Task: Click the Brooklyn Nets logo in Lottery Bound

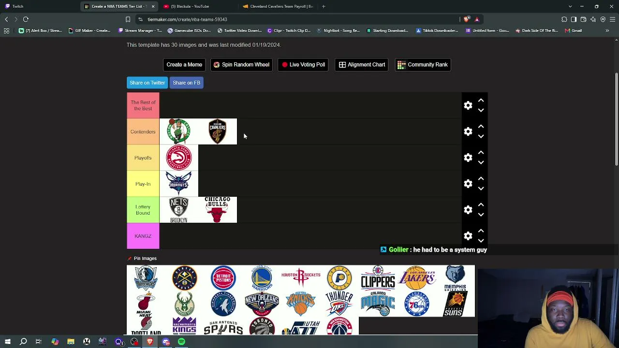Action: 178,210
